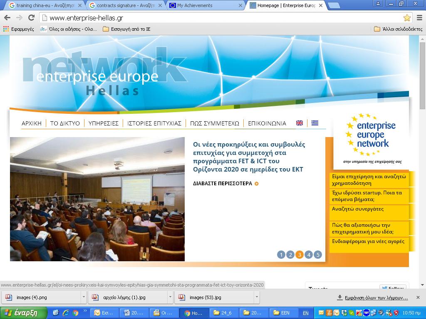The width and height of the screenshot is (426, 319).
Task: Click the mail envelope tray icon
Action: point(321,313)
